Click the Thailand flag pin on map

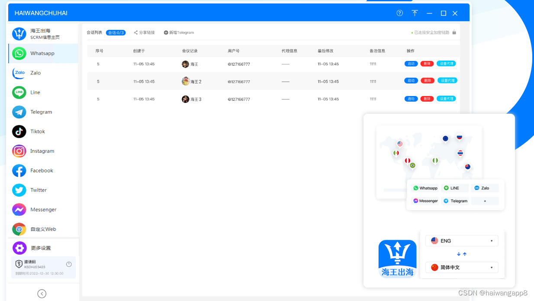tap(460, 154)
